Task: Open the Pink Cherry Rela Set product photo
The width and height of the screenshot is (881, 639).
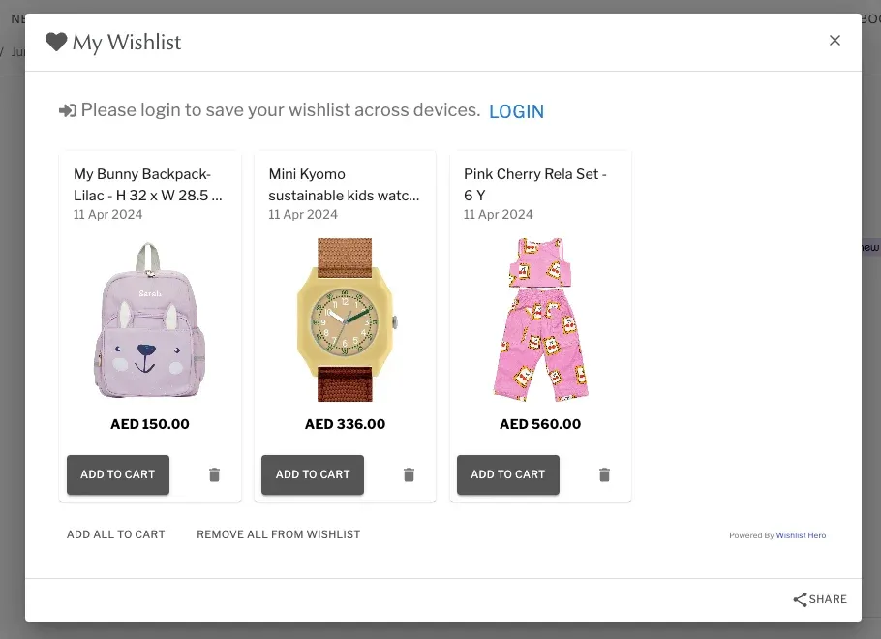Action: click(540, 322)
